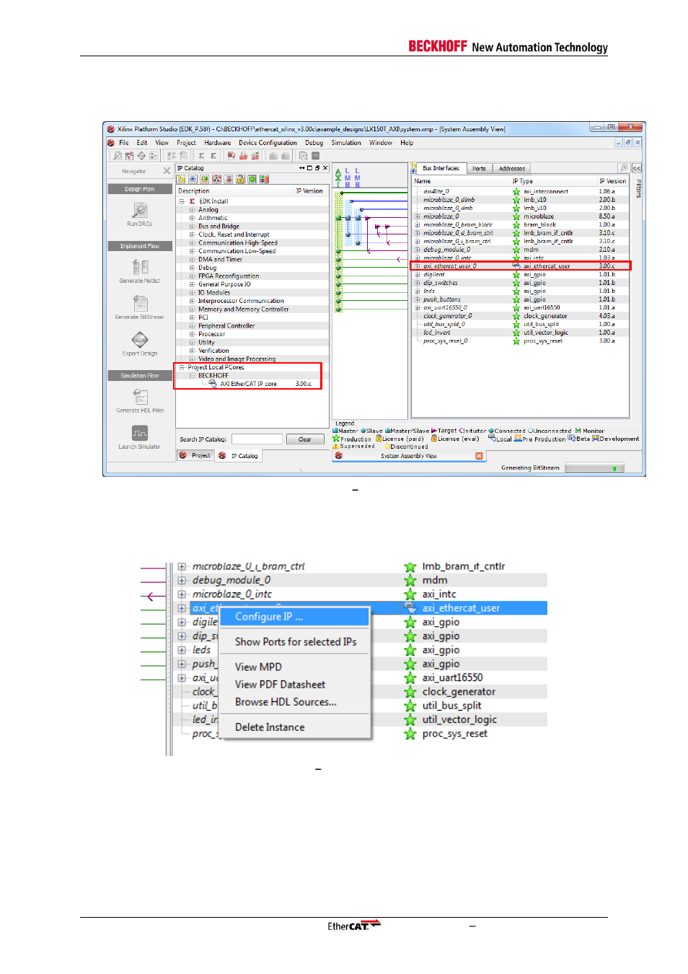Screen dimensions: 688x974
Task: Click the Generate Netlist icon
Action: [140, 267]
